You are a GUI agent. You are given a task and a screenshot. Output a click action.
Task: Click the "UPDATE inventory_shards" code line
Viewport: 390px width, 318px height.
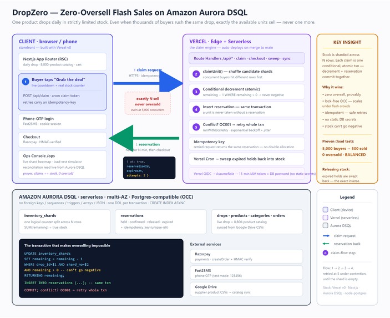[x=47, y=254]
